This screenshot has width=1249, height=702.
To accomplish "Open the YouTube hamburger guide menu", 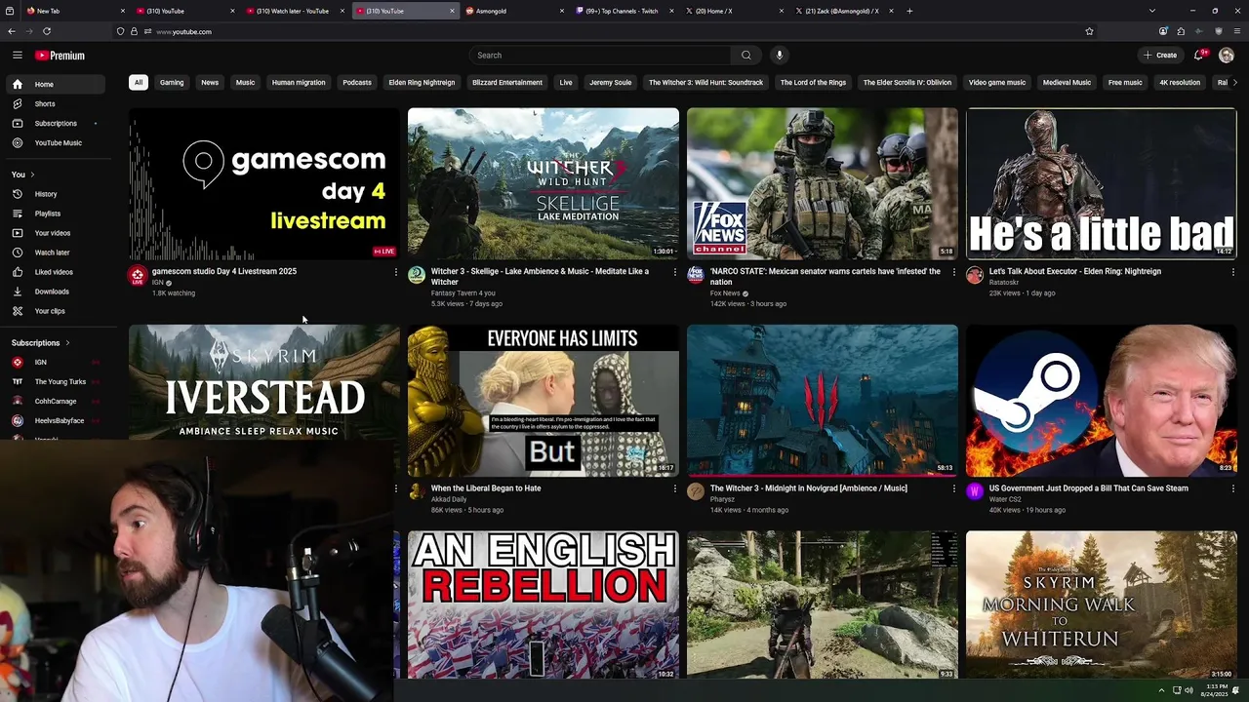I will (17, 56).
